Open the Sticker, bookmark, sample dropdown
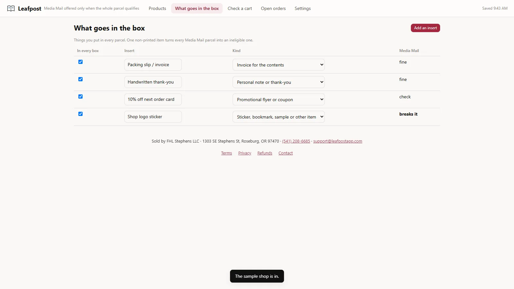This screenshot has width=514, height=289. [x=279, y=117]
